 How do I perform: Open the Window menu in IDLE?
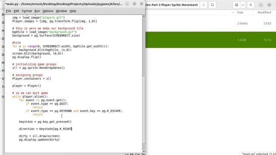[x=61, y=11]
